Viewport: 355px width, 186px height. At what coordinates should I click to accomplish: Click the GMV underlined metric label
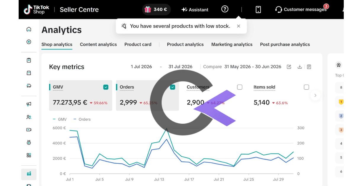pos(58,87)
